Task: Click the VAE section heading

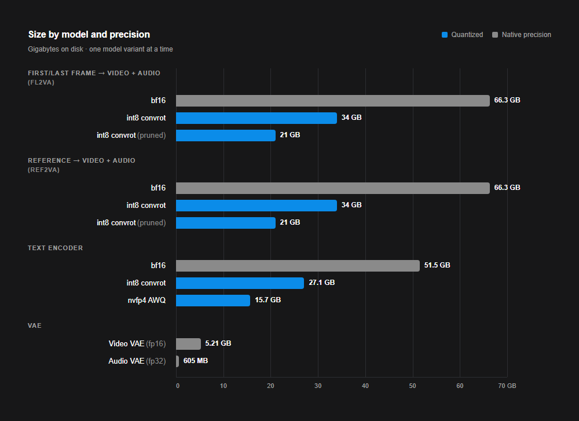Action: pyautogui.click(x=35, y=325)
